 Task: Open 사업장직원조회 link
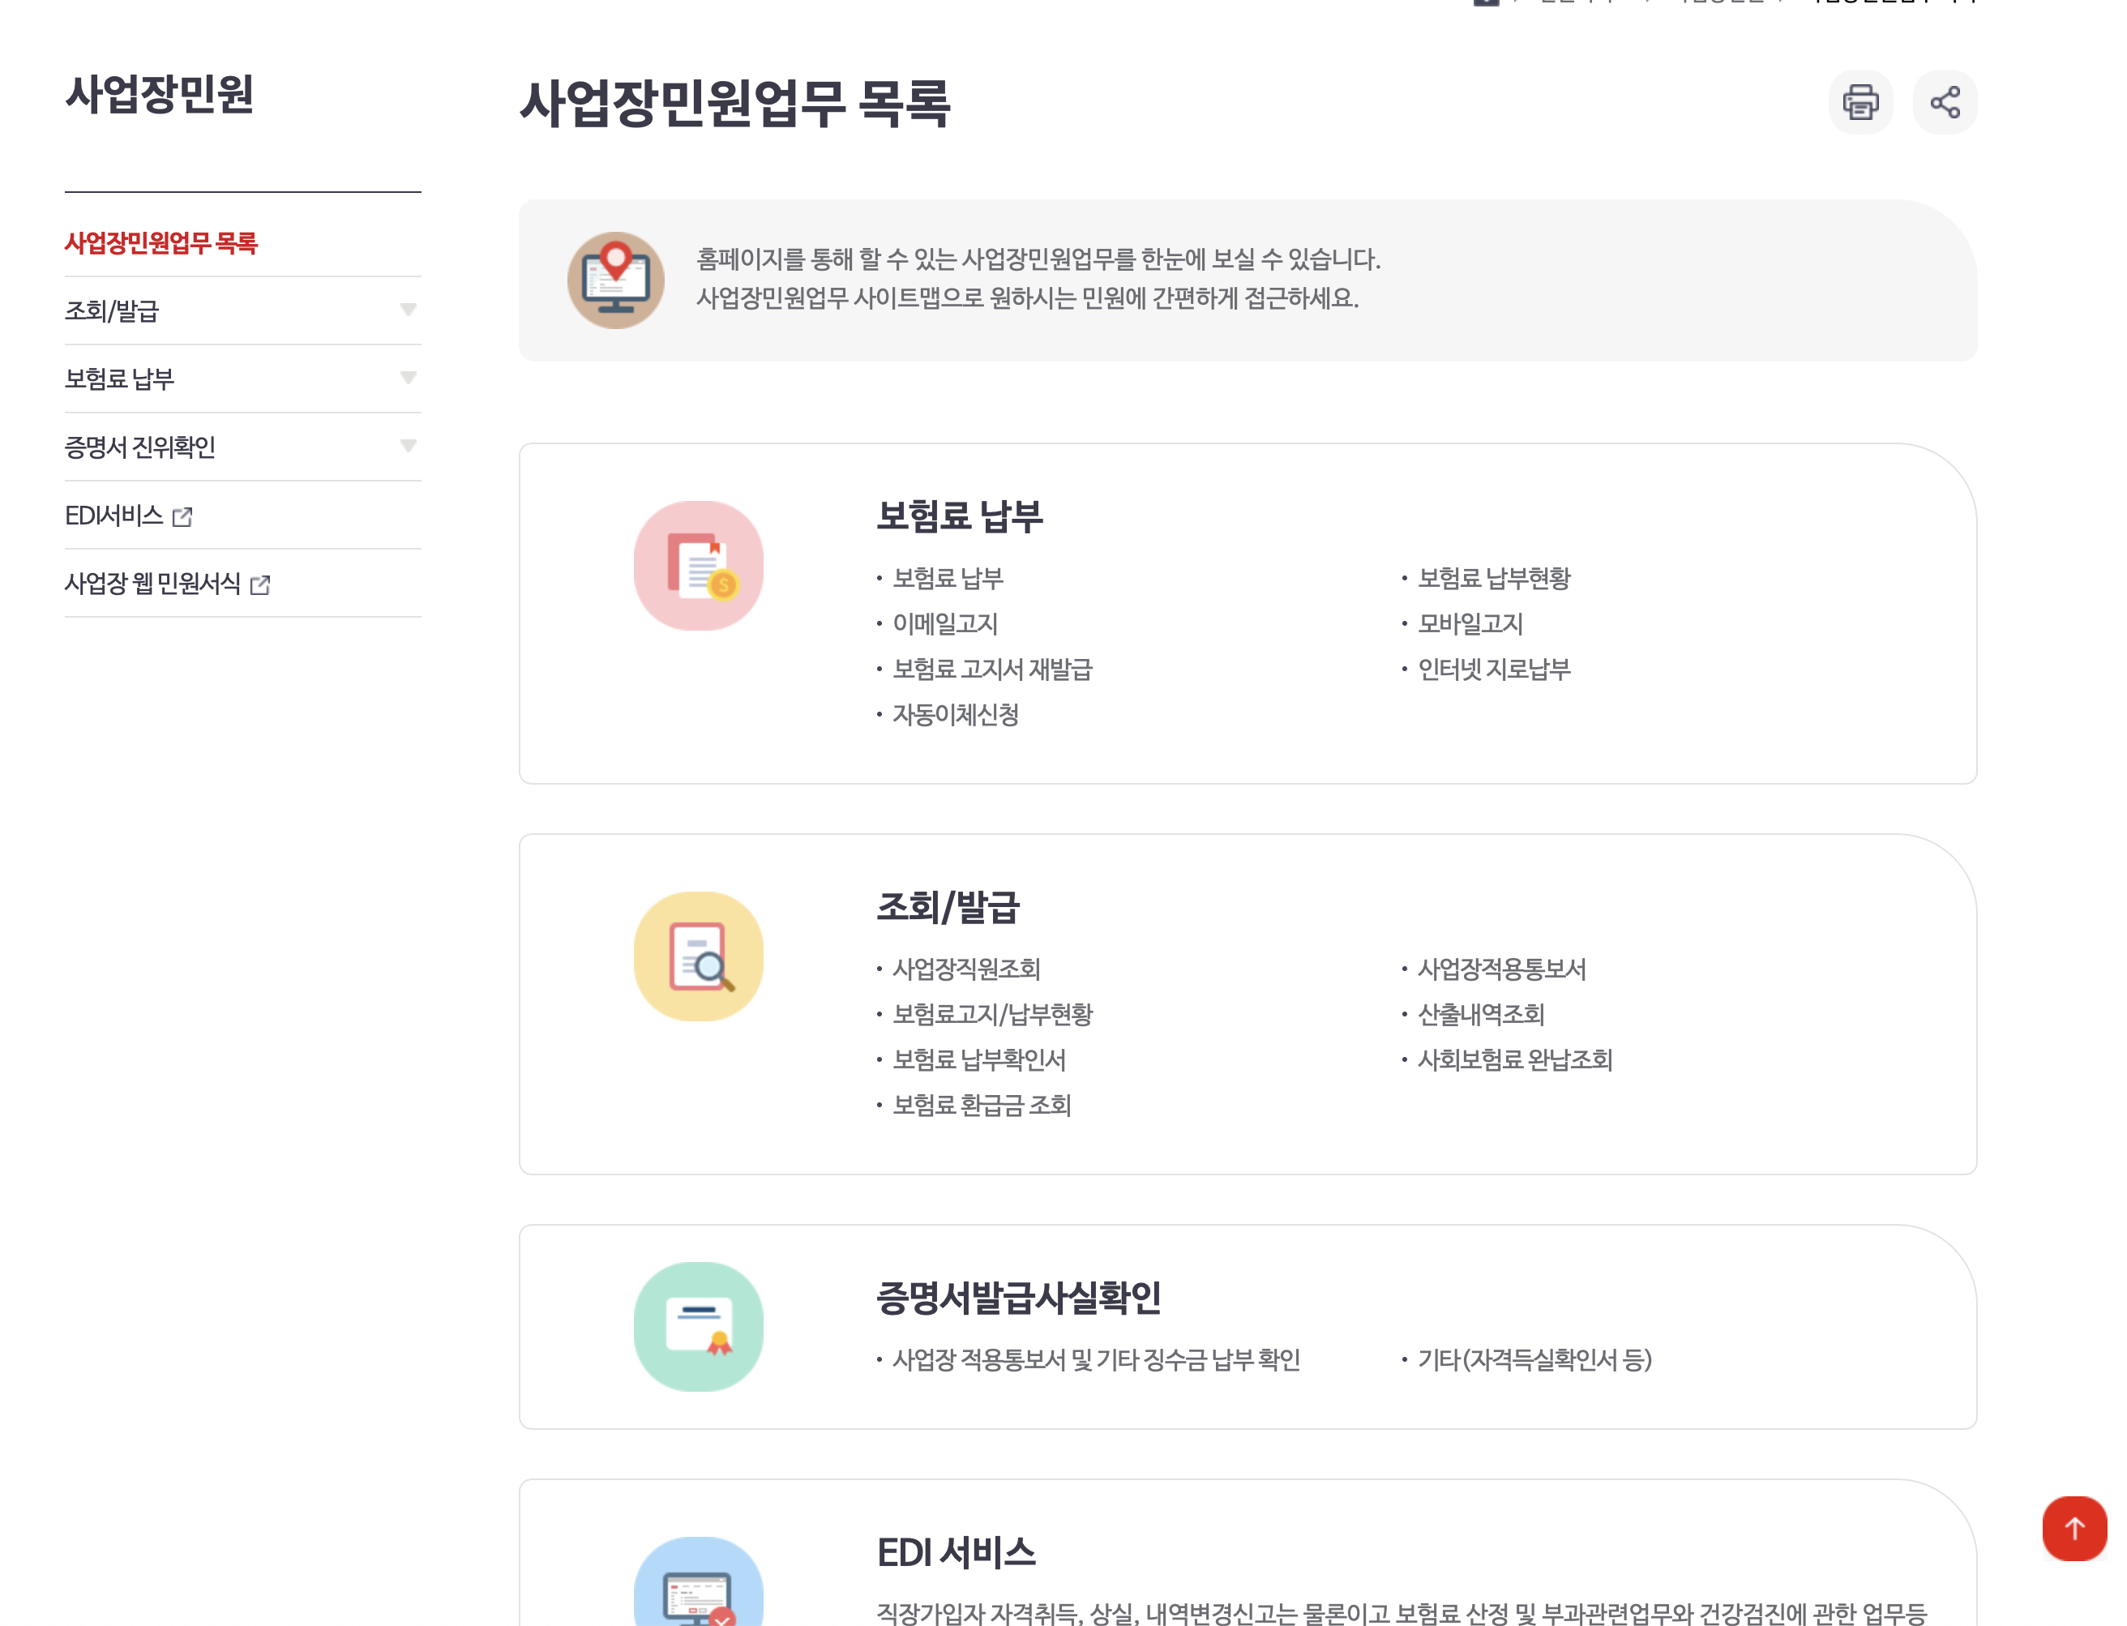click(x=965, y=969)
